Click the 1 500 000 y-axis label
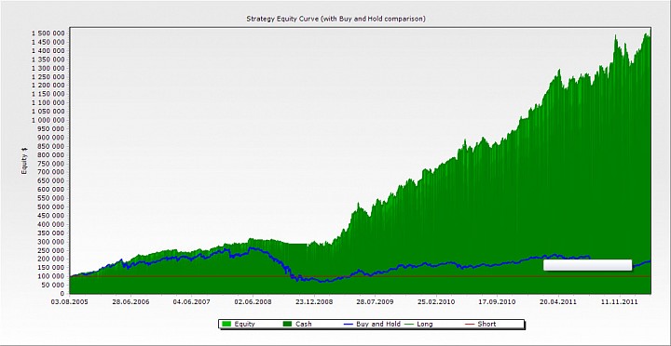Viewport: 671px width, 346px height. [x=48, y=33]
